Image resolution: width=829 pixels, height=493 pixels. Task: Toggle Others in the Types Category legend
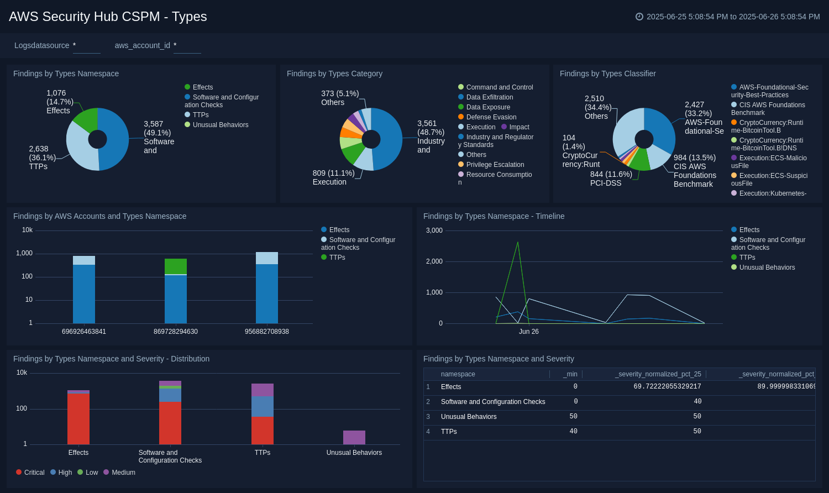472,155
